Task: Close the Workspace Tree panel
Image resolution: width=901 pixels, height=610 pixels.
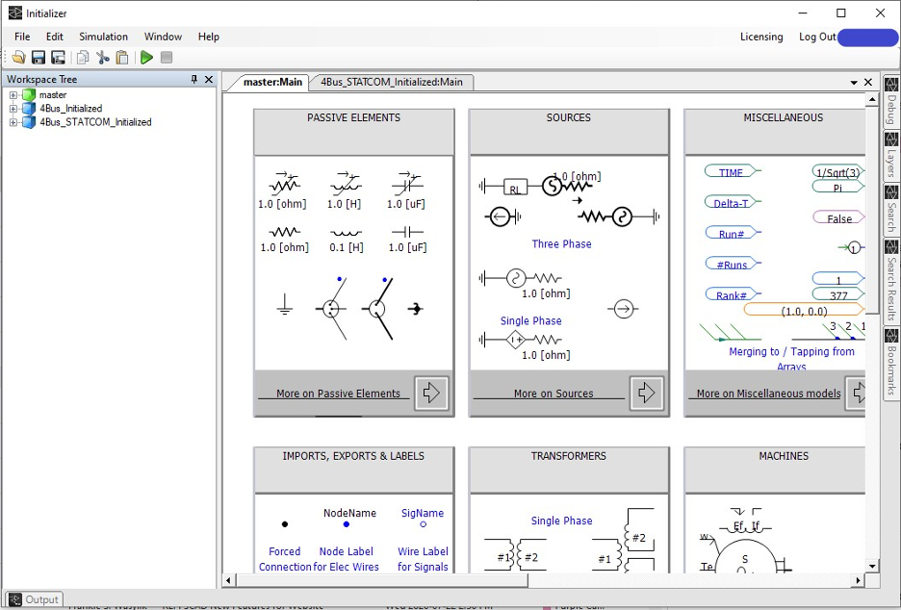Action: [x=209, y=79]
